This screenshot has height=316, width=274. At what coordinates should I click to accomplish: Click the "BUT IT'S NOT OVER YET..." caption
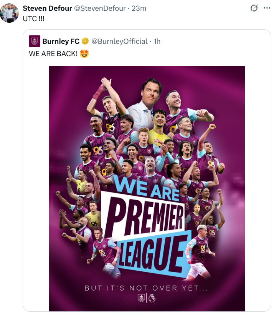coord(146,288)
